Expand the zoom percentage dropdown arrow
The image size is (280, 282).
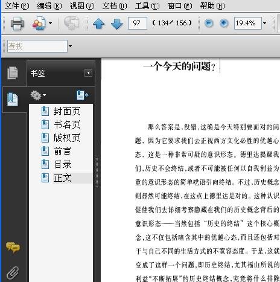265,23
